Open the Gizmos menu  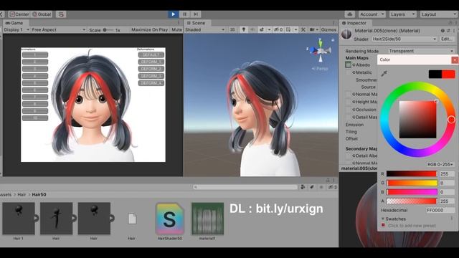tap(328, 29)
